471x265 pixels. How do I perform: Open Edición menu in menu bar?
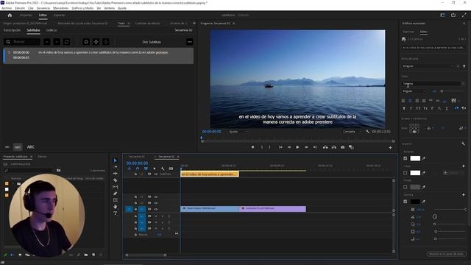pos(20,8)
